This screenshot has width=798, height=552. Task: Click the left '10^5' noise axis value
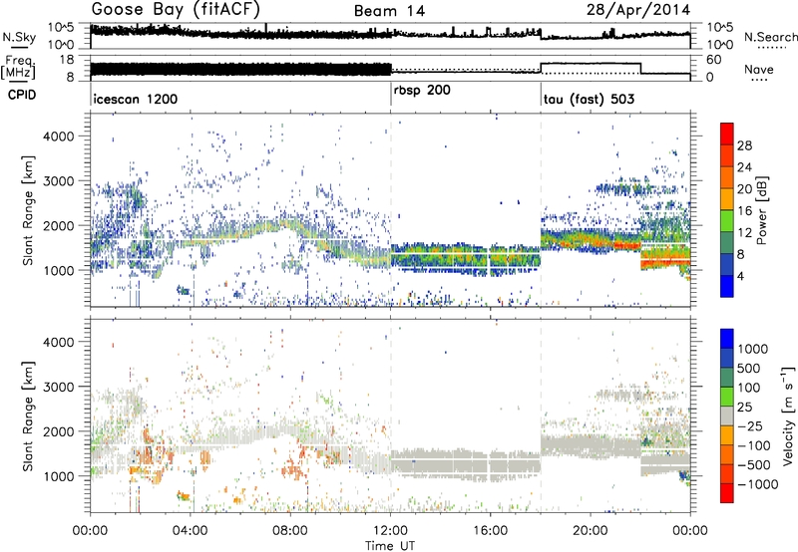point(61,28)
